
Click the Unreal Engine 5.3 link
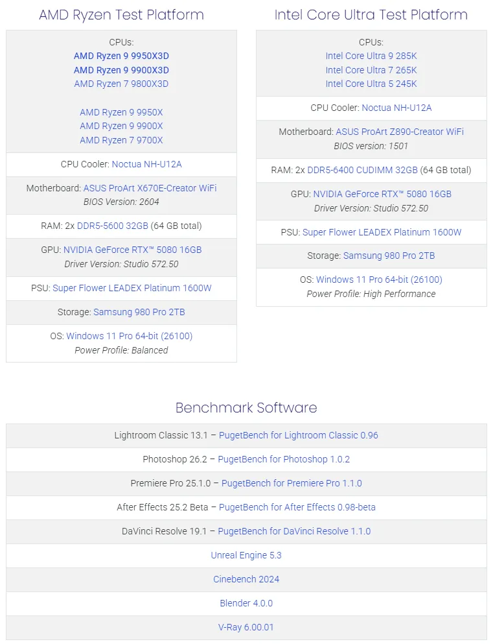tap(246, 555)
